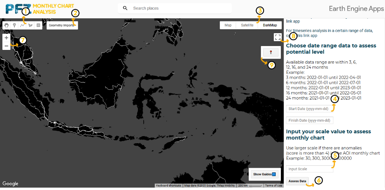The image size is (385, 190).
Task: Open the timeseries analysis link
Action: point(307,35)
